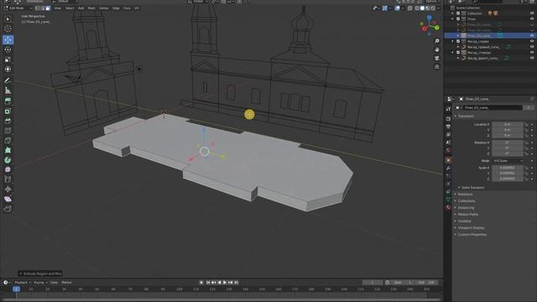Expand the Delta Transform panel

tap(472, 188)
